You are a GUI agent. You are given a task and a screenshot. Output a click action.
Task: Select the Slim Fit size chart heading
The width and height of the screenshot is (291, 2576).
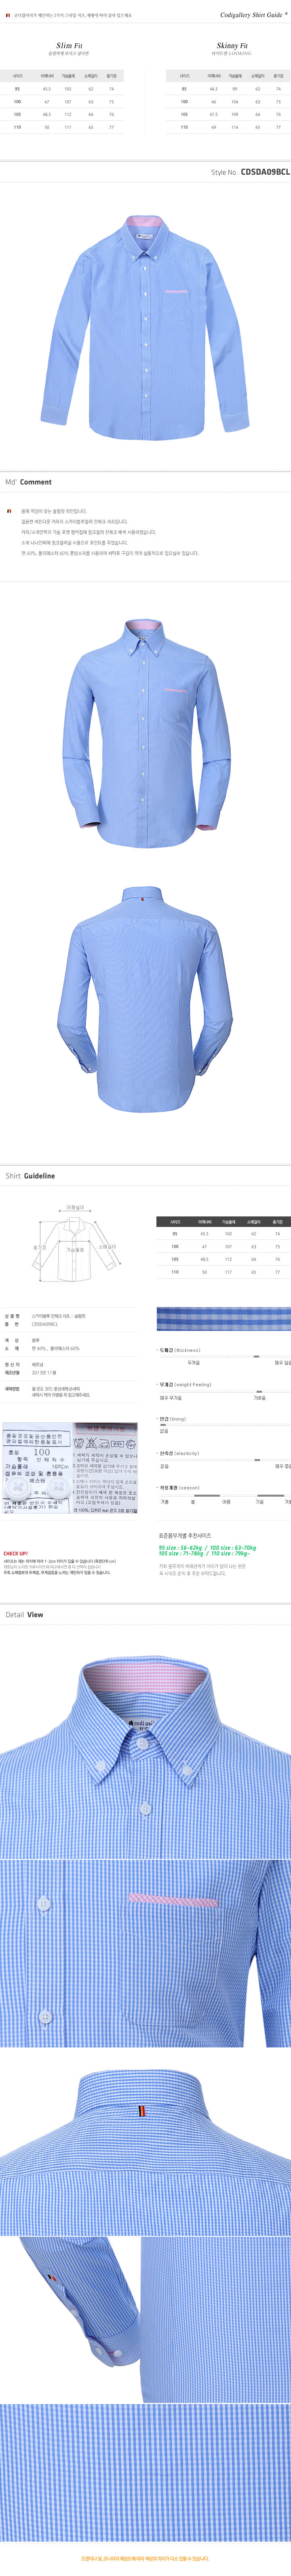70,46
